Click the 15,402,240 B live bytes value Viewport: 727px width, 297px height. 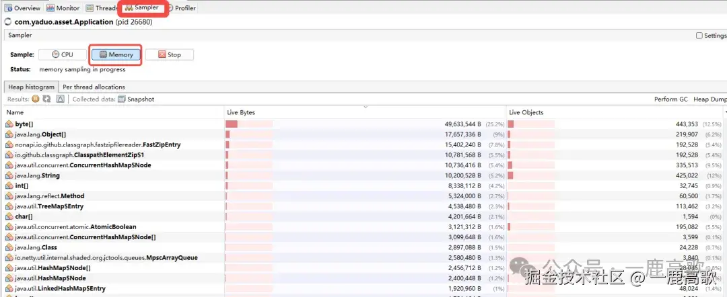click(x=462, y=144)
